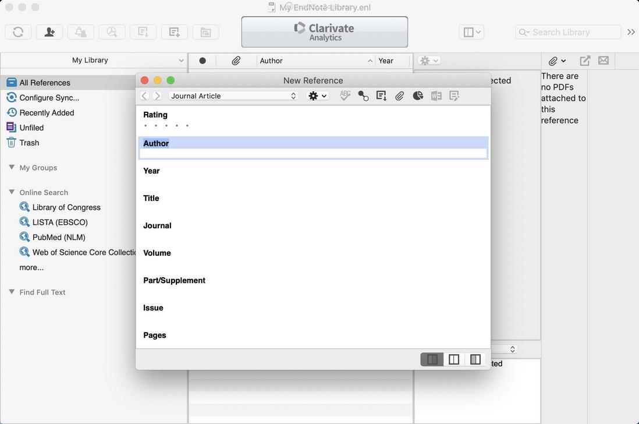Click the Find Full Text toolbar icon
Viewport: 639px width, 424px height.
112,32
